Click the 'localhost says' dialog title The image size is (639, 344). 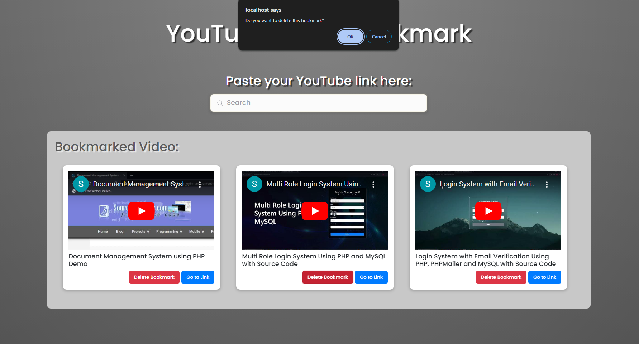[x=263, y=10]
